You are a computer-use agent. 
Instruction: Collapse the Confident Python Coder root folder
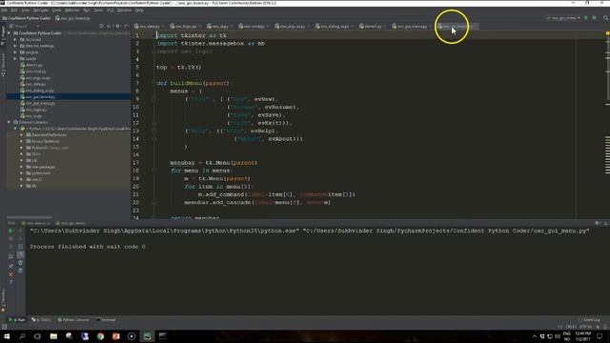coord(9,33)
